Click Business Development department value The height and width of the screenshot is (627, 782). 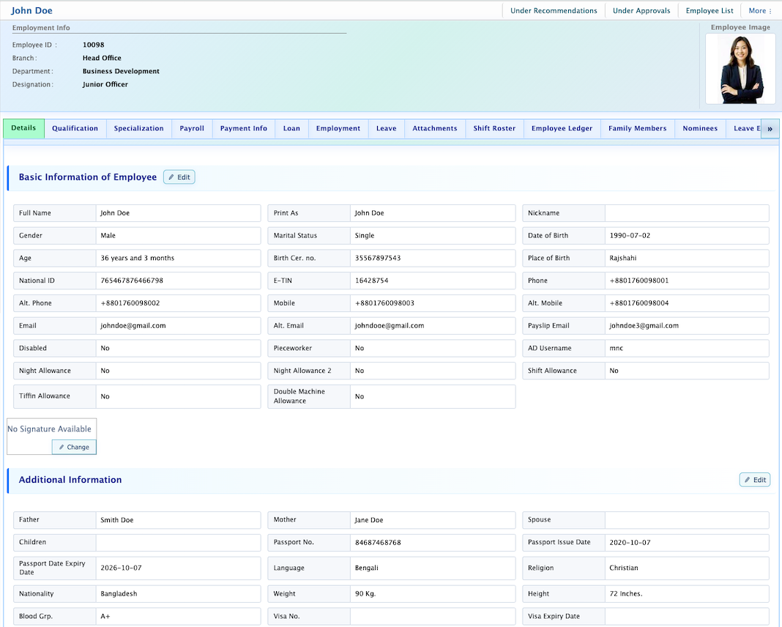121,71
